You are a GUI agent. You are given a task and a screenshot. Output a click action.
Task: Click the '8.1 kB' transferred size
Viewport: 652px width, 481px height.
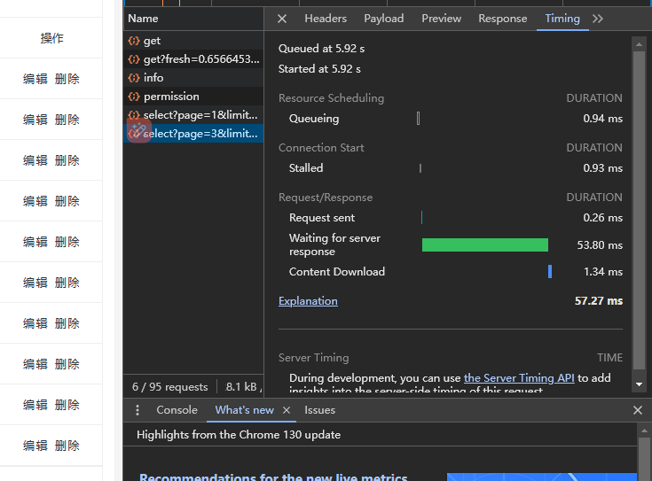[x=241, y=387]
